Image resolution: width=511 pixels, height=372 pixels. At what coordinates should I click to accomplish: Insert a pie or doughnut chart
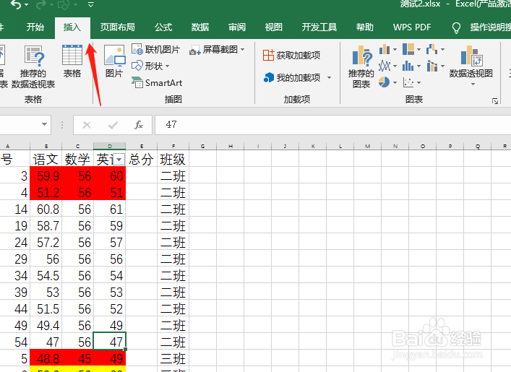tap(385, 82)
